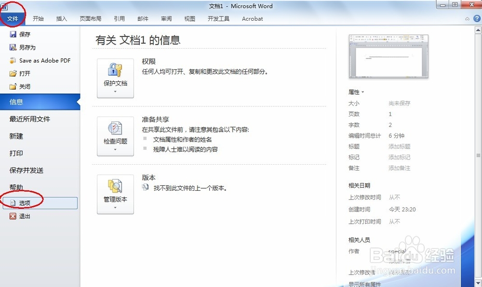This screenshot has width=482, height=287.
Task: Open the Acrobat tab
Action: pos(253,19)
